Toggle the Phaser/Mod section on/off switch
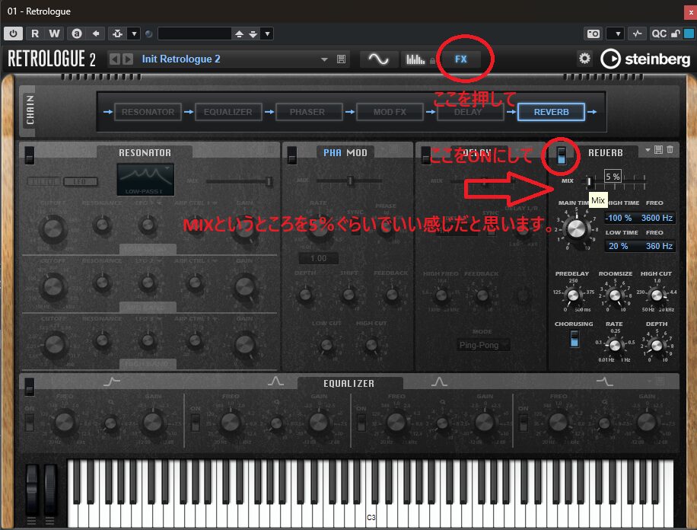The image size is (697, 530). coord(292,155)
